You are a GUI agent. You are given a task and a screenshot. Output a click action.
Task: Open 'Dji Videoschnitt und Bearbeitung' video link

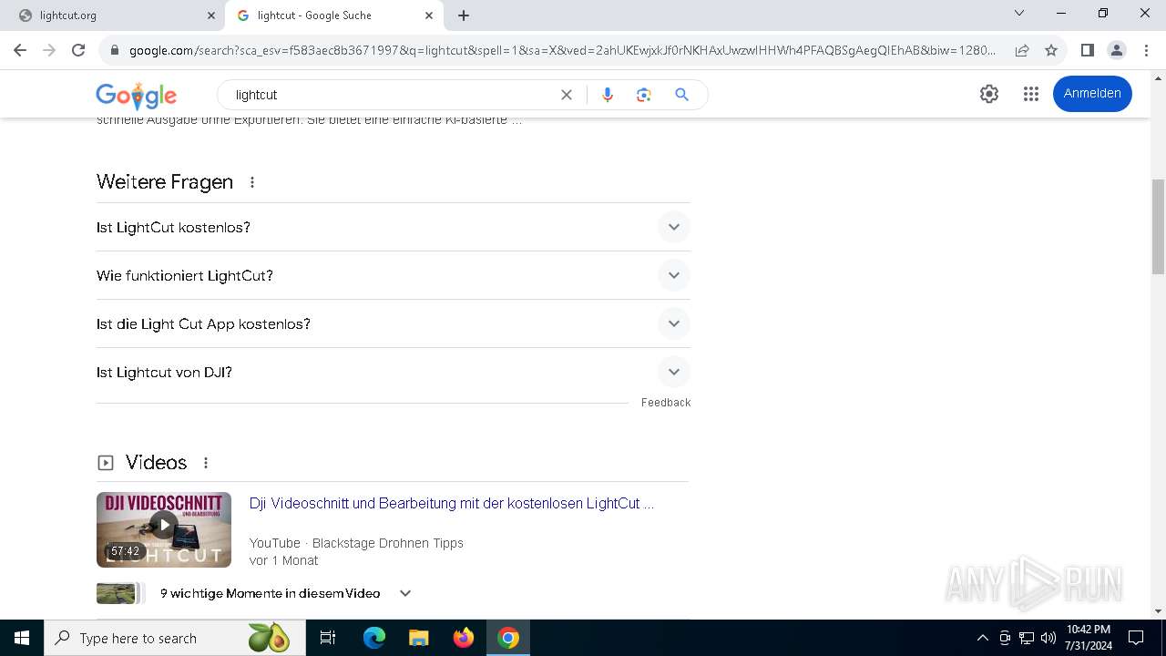(x=452, y=503)
